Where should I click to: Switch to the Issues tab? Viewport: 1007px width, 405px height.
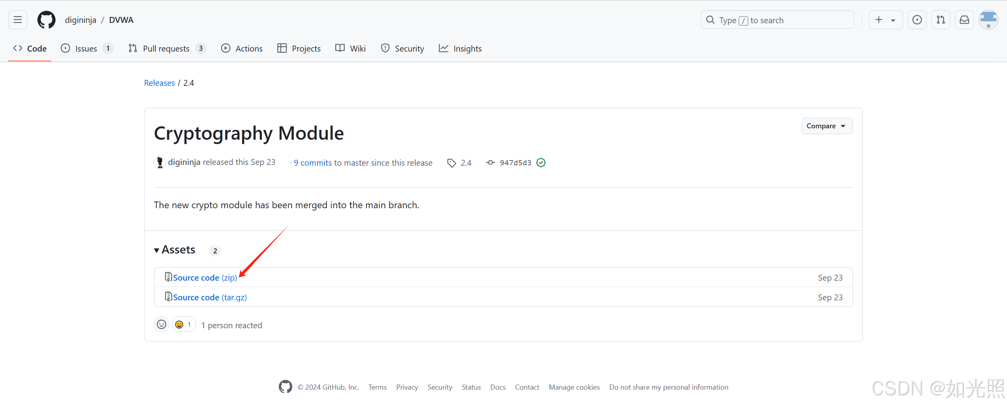point(87,48)
